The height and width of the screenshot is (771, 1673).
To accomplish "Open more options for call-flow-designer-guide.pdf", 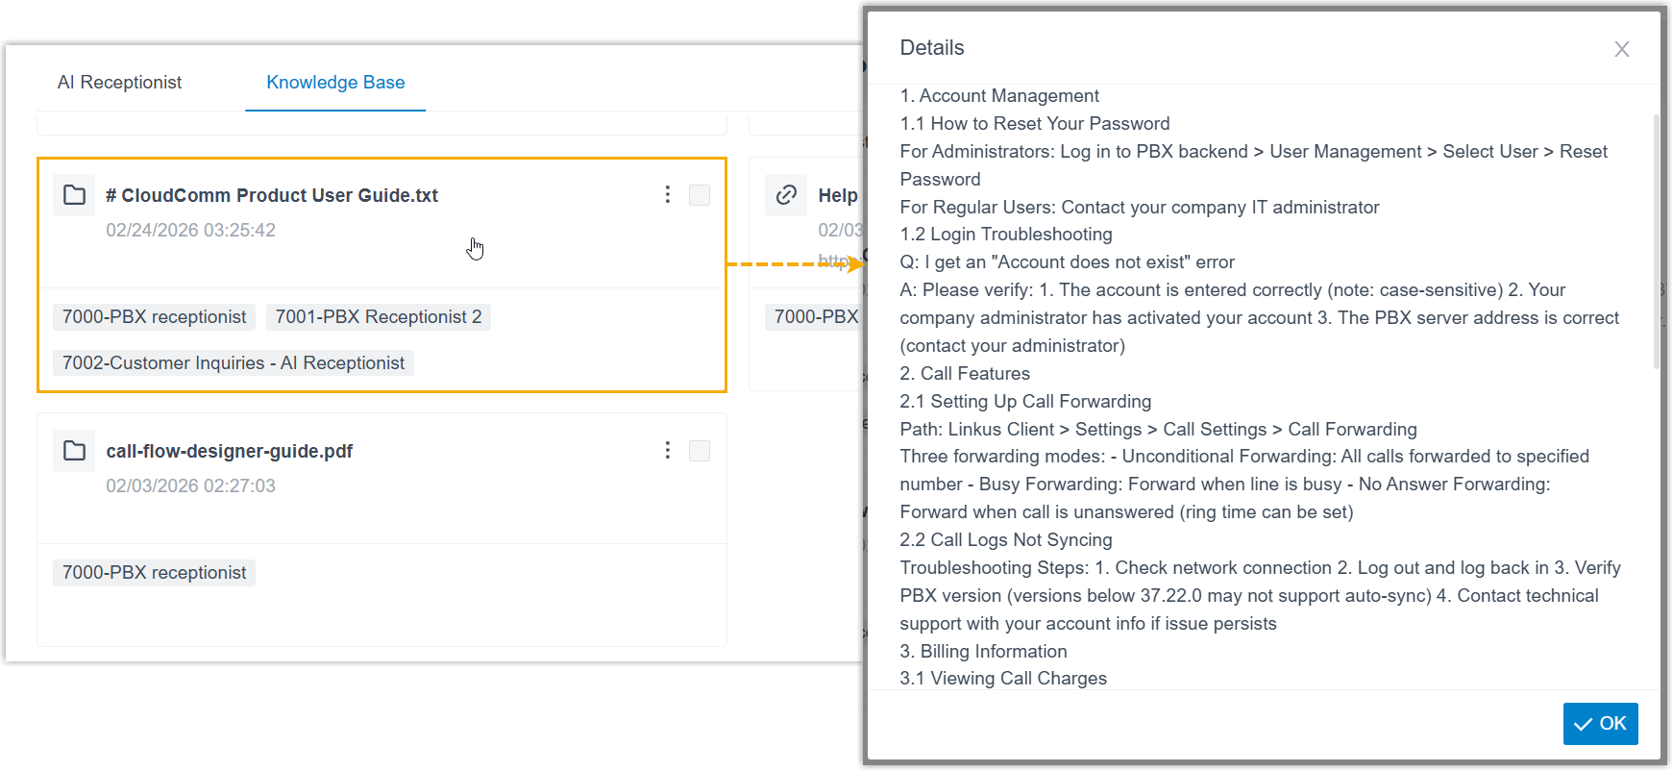I will click(668, 451).
